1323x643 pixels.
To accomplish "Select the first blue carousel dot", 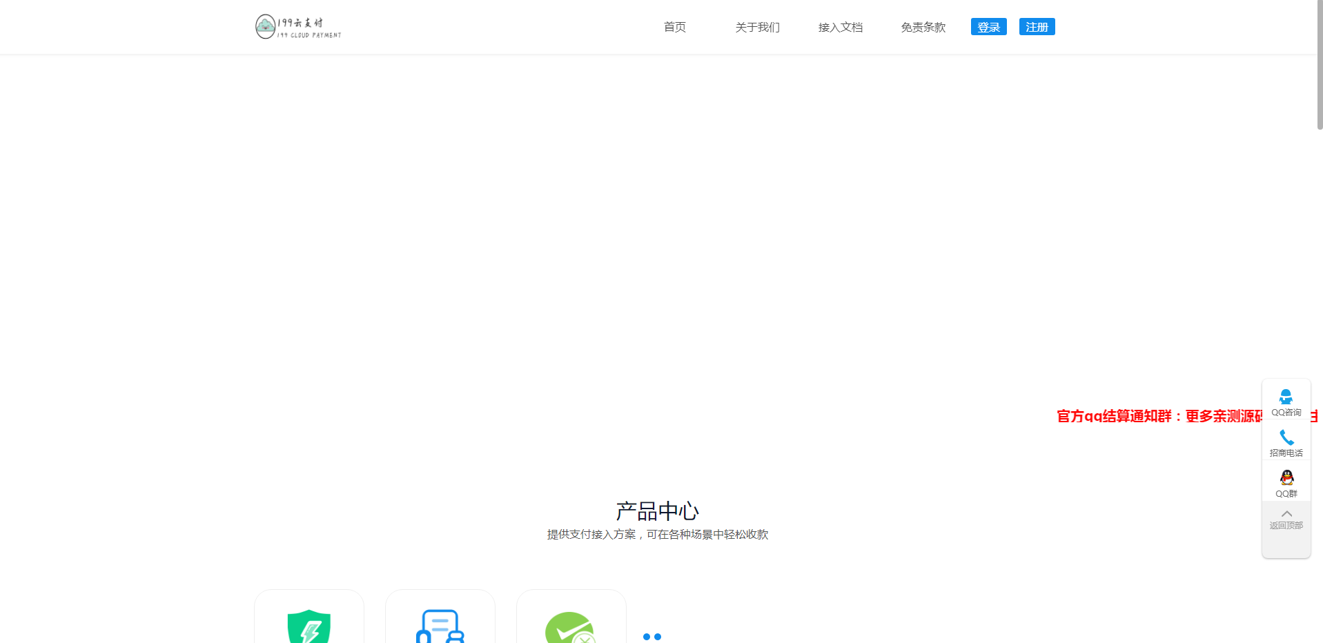I will click(x=647, y=637).
